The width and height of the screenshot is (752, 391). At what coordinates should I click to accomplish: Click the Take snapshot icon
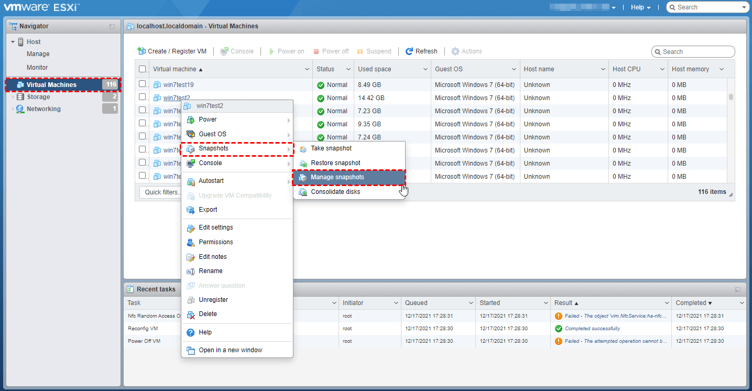(303, 149)
